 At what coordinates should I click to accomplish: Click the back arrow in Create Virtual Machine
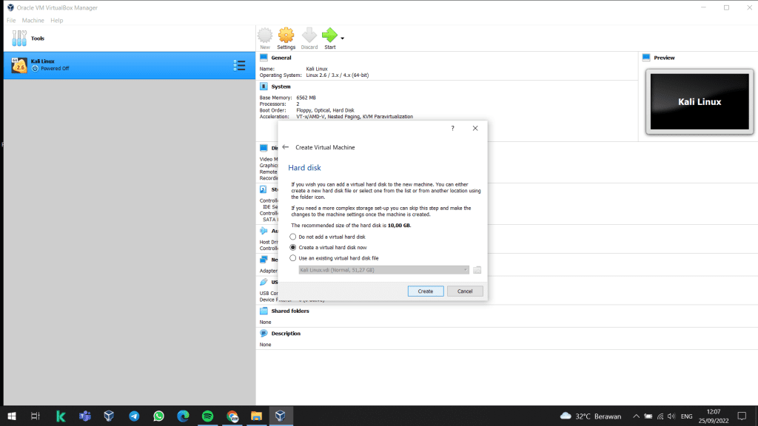[286, 147]
